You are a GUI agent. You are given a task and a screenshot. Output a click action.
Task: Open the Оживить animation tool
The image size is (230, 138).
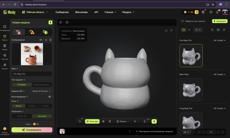5,66
